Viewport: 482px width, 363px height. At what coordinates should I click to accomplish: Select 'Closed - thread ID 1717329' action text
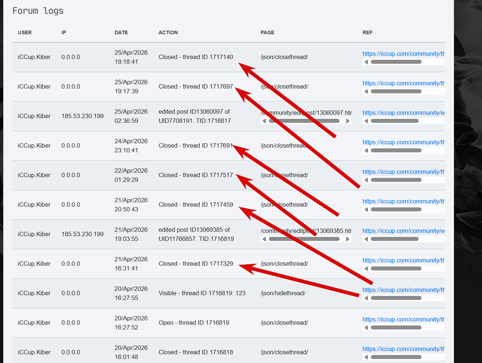tap(196, 264)
